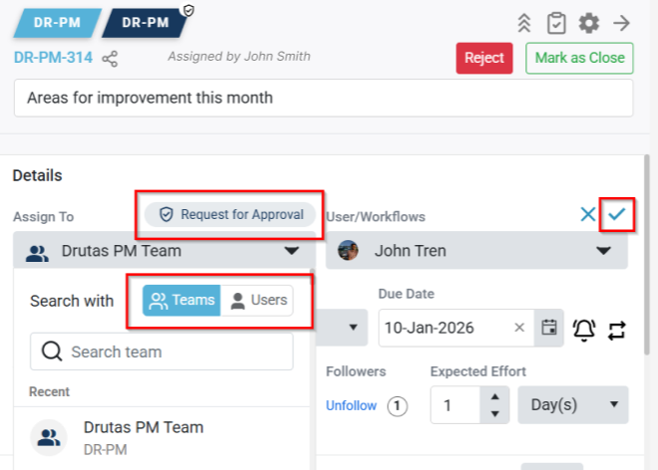Image resolution: width=658 pixels, height=470 pixels.
Task: Click the right arrow navigation icon
Action: click(622, 23)
